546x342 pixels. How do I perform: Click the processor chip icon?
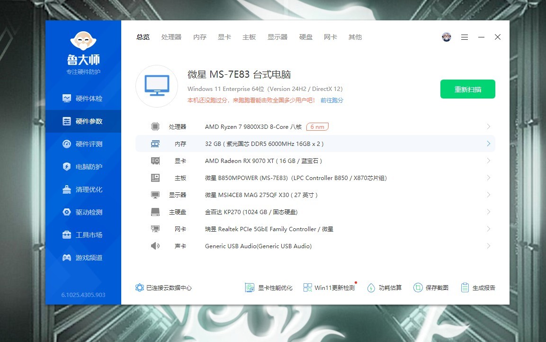pos(155,126)
